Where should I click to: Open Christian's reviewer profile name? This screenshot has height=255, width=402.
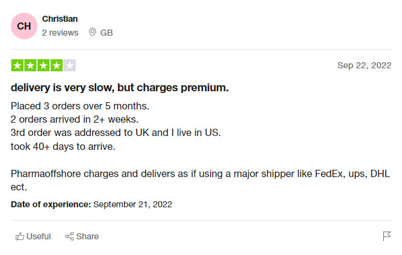(x=60, y=19)
